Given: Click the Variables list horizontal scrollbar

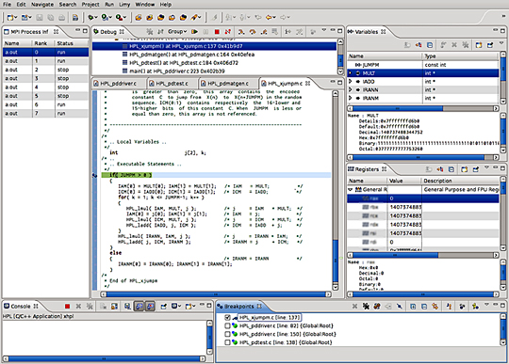Looking at the screenshot, I should coord(423,108).
